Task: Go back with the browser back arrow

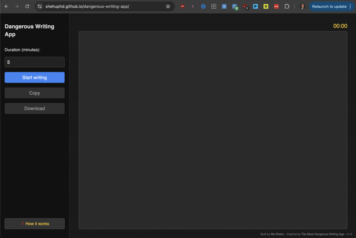Action: [x=6, y=6]
